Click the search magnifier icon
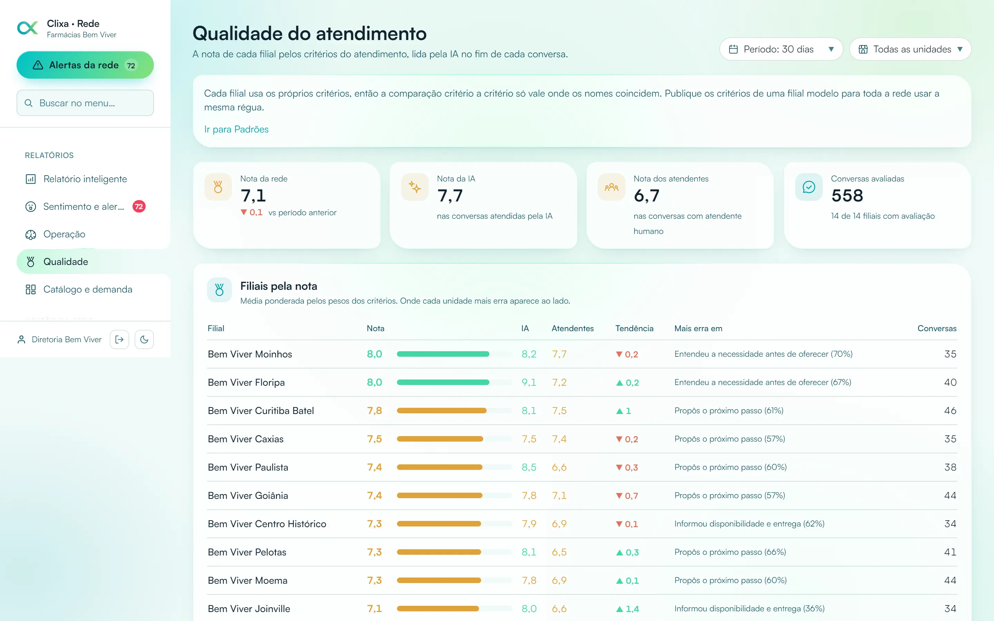 28,103
